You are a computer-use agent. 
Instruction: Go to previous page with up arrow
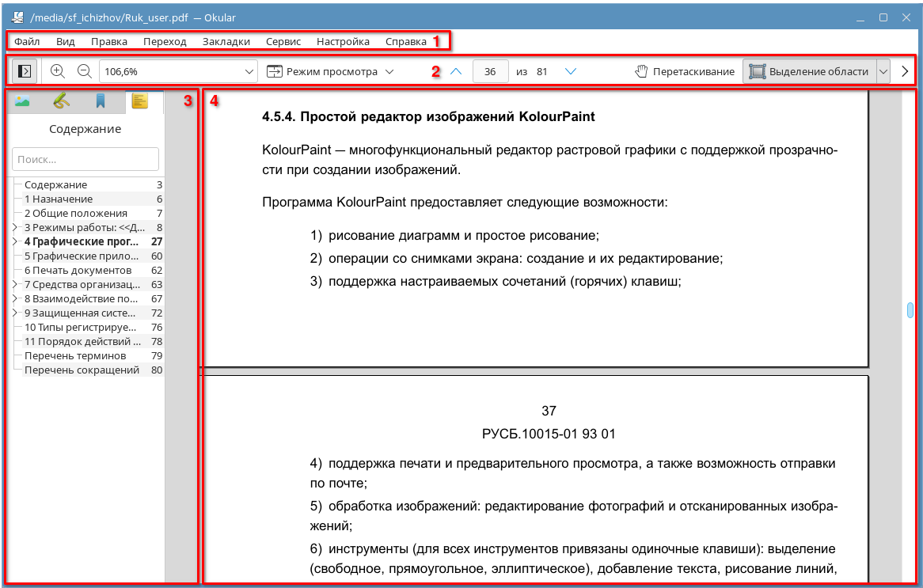(x=455, y=71)
